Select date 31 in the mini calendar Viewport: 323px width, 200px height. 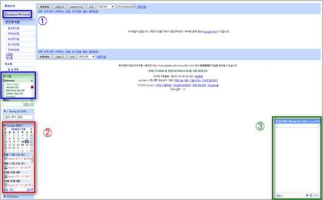click(18, 148)
